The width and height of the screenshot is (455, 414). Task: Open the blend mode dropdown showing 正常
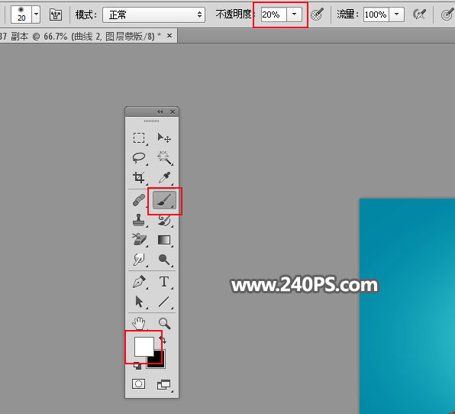pyautogui.click(x=153, y=15)
